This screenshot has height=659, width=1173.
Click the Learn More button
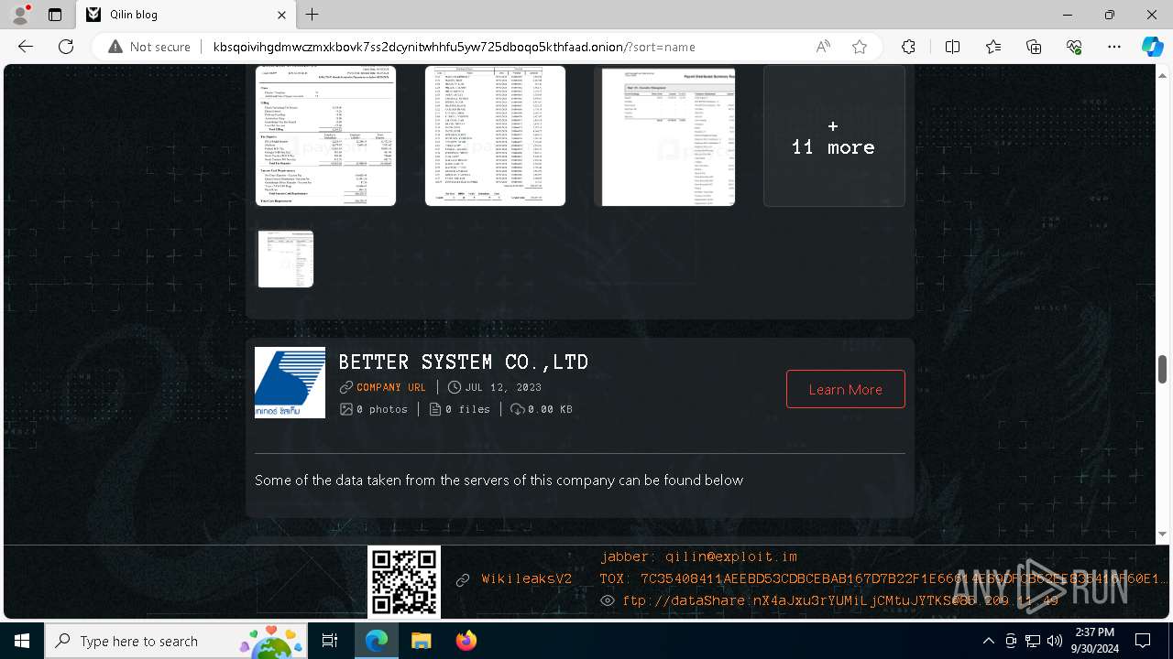click(x=845, y=389)
